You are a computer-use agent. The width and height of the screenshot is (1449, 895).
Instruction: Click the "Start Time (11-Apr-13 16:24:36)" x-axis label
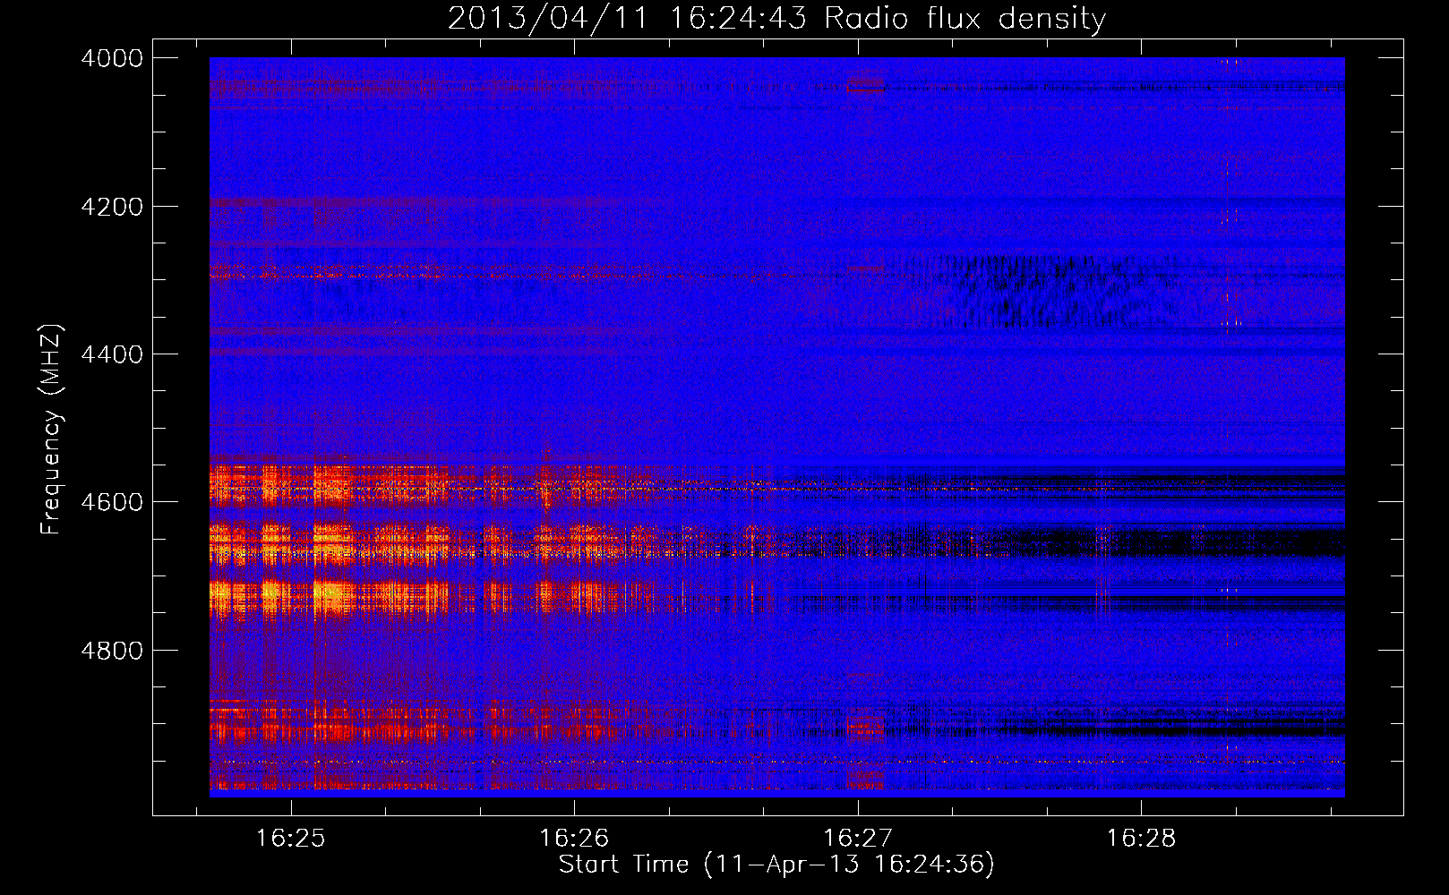[776, 865]
